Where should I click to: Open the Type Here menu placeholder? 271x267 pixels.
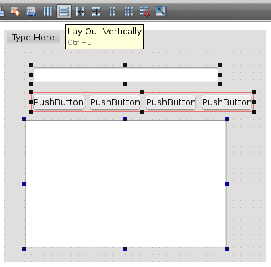(x=33, y=38)
